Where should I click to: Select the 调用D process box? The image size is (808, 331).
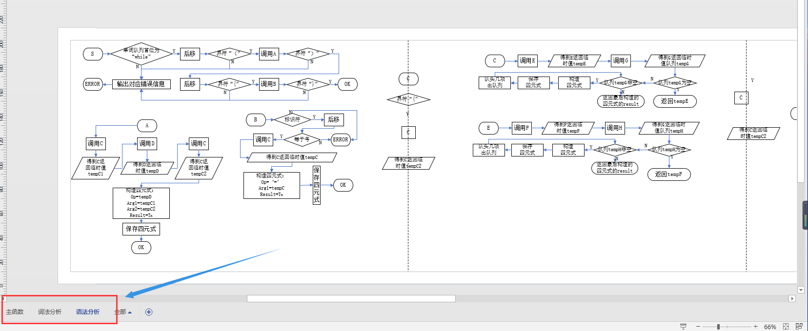(147, 143)
